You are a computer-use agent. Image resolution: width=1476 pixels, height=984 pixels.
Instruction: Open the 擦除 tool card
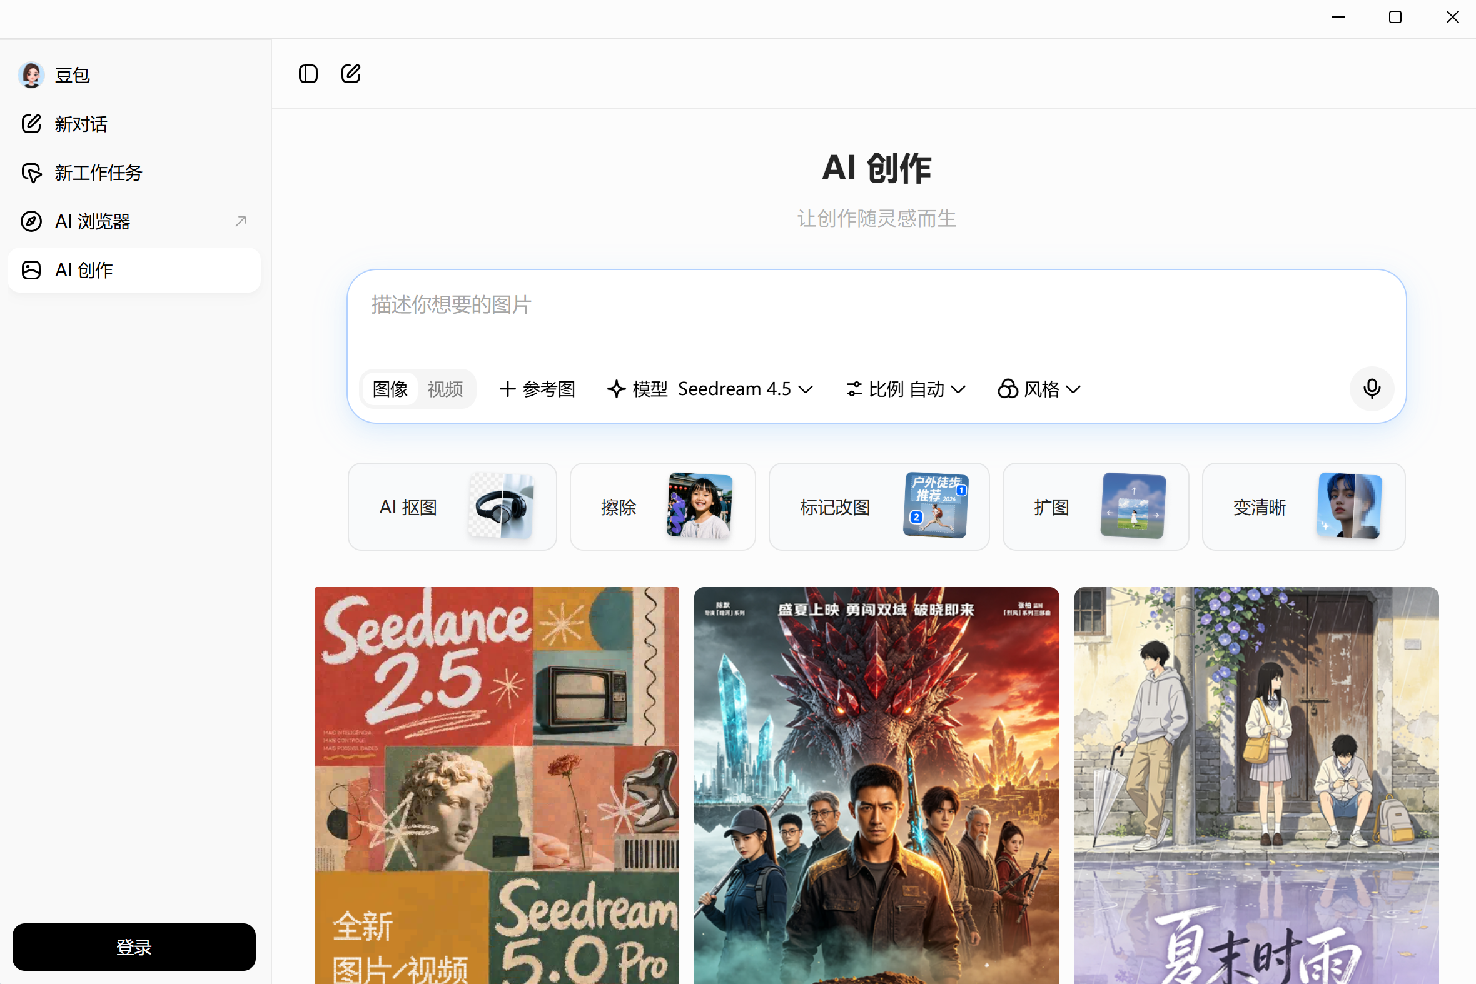coord(662,507)
